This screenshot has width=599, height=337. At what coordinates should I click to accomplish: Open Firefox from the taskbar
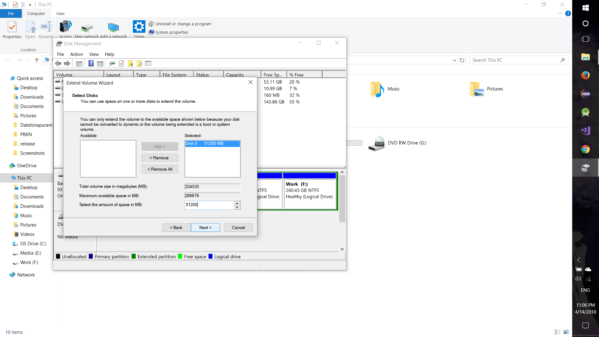pyautogui.click(x=585, y=75)
